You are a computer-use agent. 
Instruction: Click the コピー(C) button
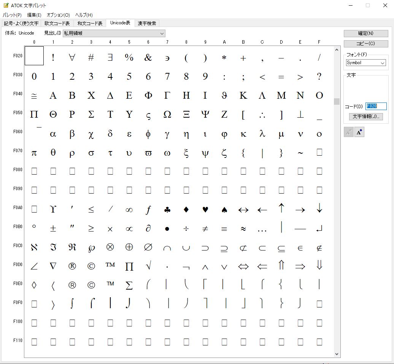(365, 44)
